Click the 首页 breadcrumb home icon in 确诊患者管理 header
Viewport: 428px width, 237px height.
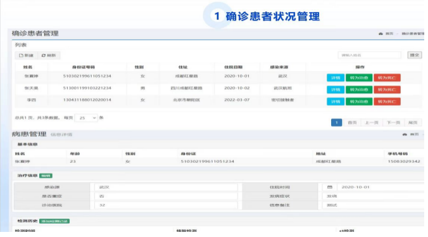(381, 34)
